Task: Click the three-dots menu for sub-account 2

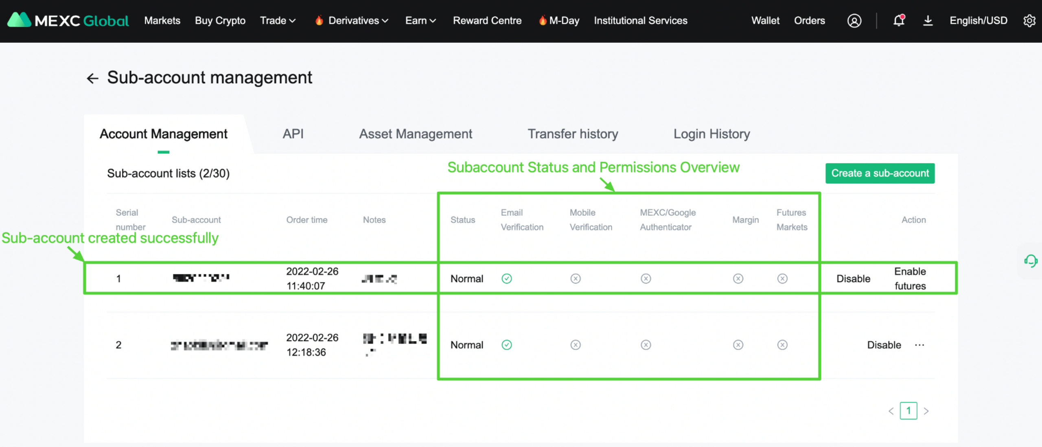Action: [919, 345]
